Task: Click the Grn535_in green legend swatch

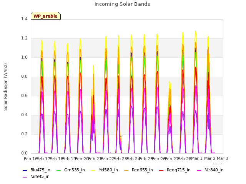Action: click(x=58, y=170)
